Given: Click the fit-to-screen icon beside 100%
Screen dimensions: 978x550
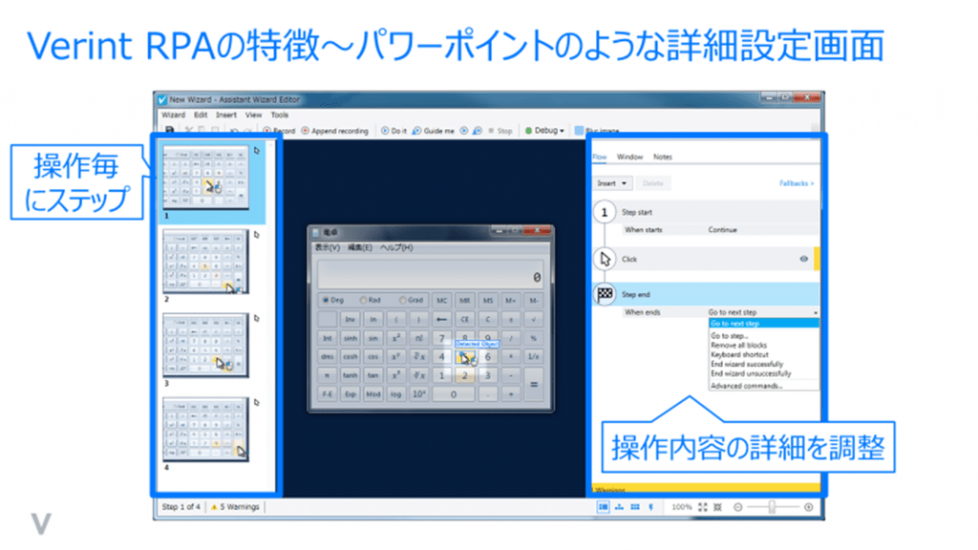Looking at the screenshot, I should pos(703,507).
